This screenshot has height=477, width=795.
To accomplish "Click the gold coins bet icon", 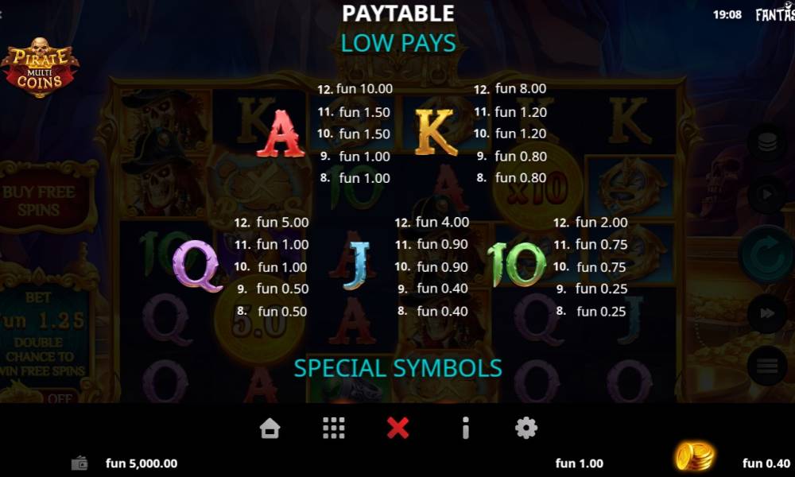I will pyautogui.click(x=695, y=456).
